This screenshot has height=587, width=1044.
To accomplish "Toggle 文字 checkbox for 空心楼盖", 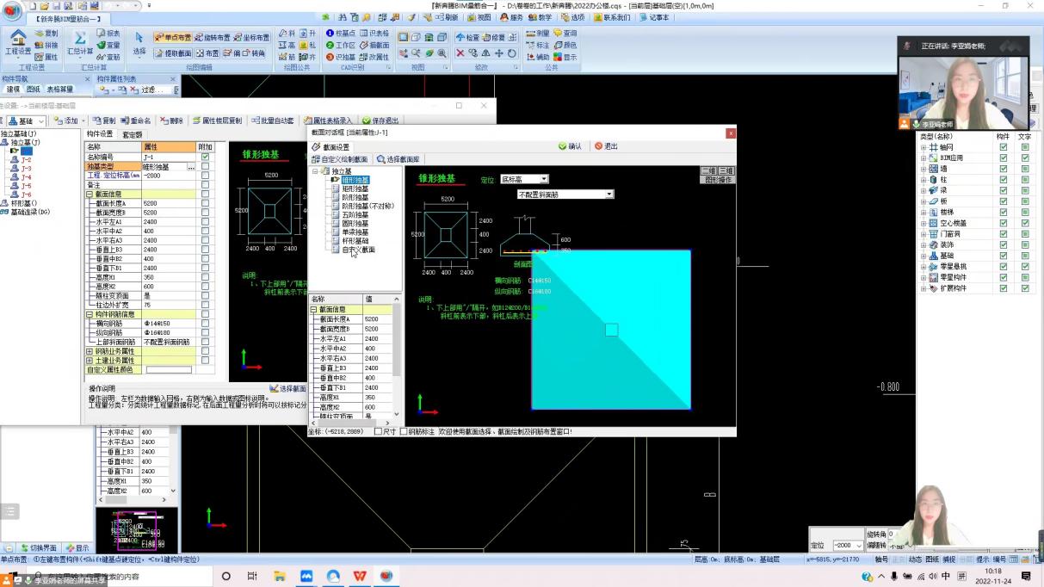I will [x=1025, y=223].
